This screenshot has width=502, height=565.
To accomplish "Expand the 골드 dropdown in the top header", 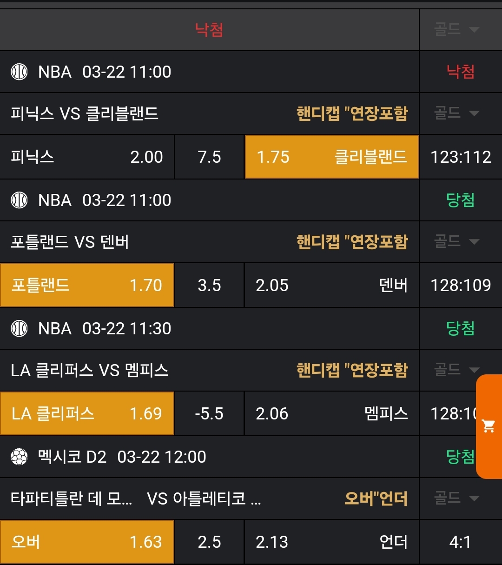I will coord(456,30).
